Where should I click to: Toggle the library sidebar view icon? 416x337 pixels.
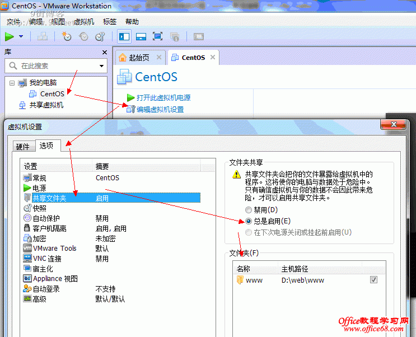coord(124,36)
